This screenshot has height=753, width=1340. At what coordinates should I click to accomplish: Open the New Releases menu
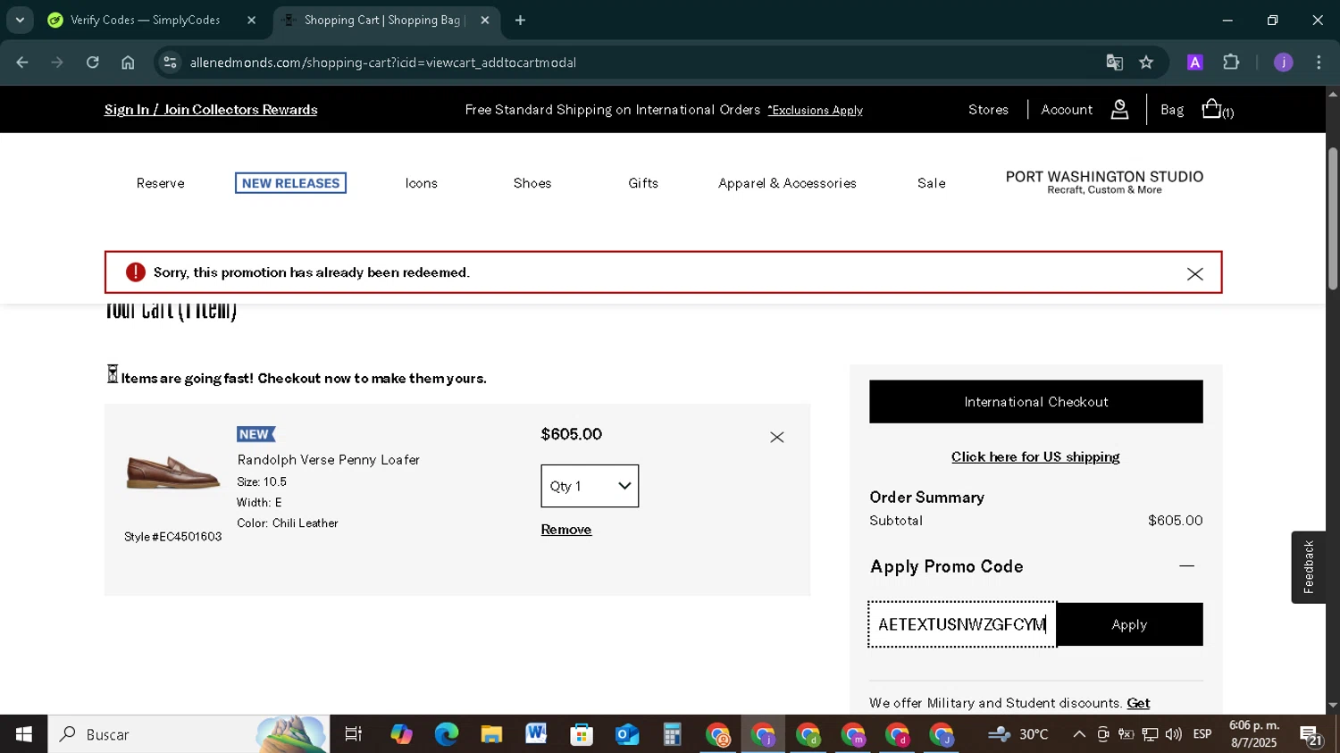coord(290,183)
